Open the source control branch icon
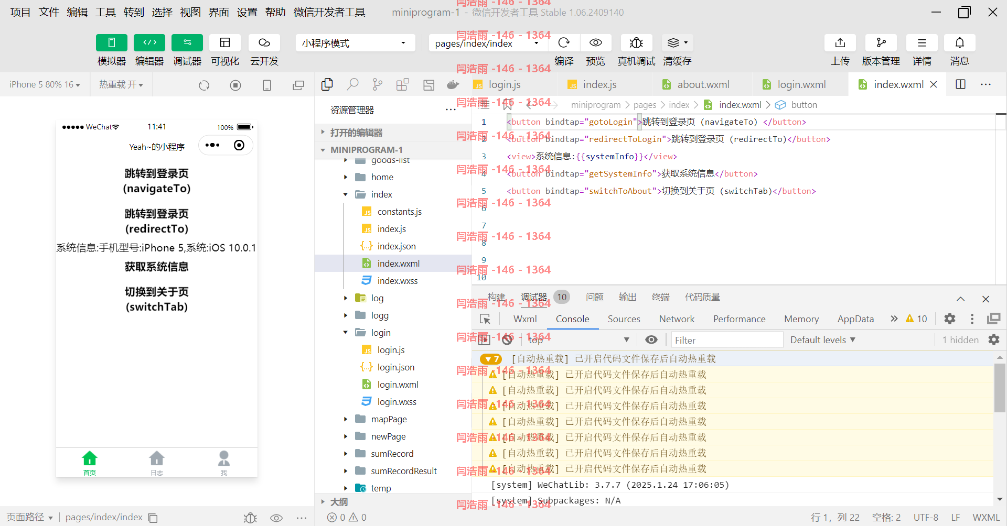 pyautogui.click(x=377, y=84)
